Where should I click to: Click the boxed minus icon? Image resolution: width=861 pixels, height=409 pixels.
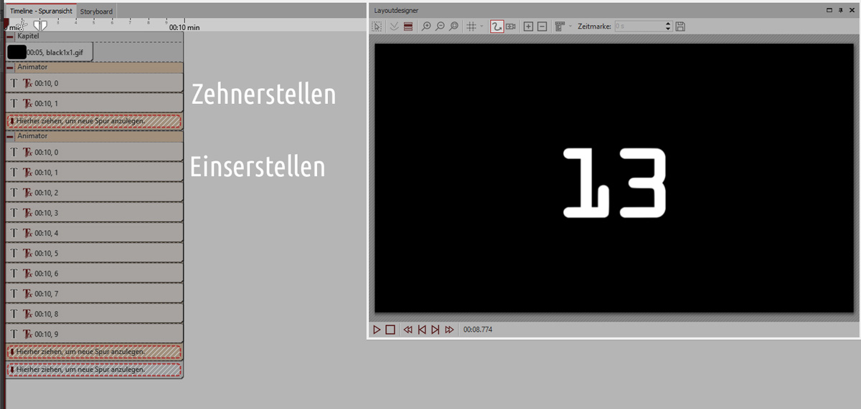[x=542, y=27]
